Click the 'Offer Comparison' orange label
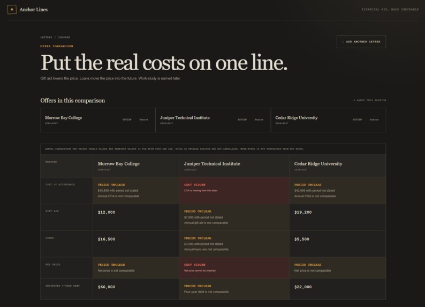This screenshot has height=307, width=425. [x=57, y=47]
